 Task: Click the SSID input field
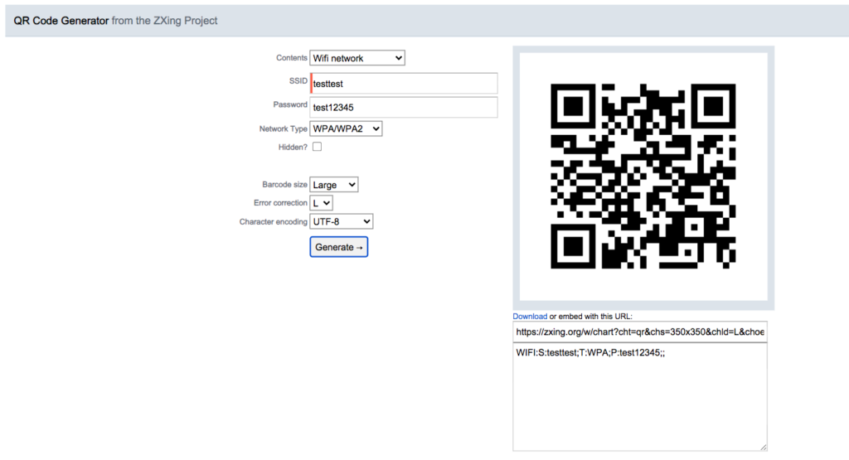click(x=404, y=84)
